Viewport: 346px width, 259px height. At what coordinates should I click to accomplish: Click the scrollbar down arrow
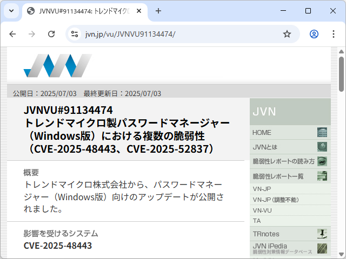pyautogui.click(x=341, y=254)
